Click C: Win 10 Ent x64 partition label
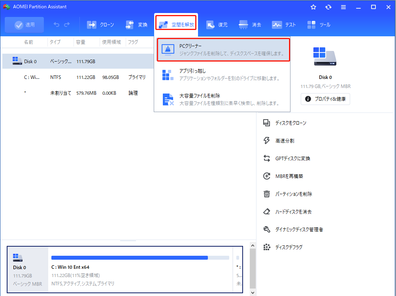The width and height of the screenshot is (396, 296). click(x=70, y=267)
